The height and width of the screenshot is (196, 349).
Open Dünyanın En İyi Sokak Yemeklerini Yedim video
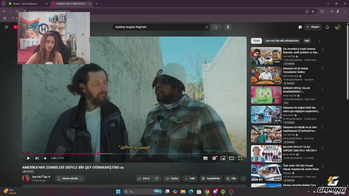tap(266, 75)
